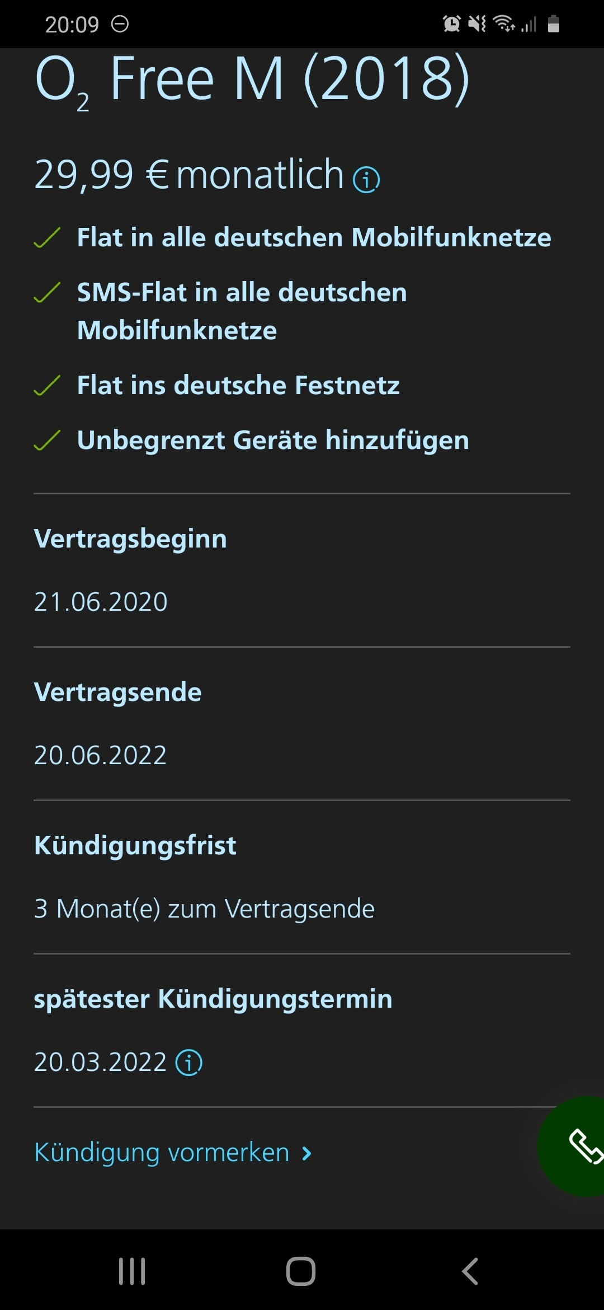Tap the Wi-Fi status icon

[504, 24]
